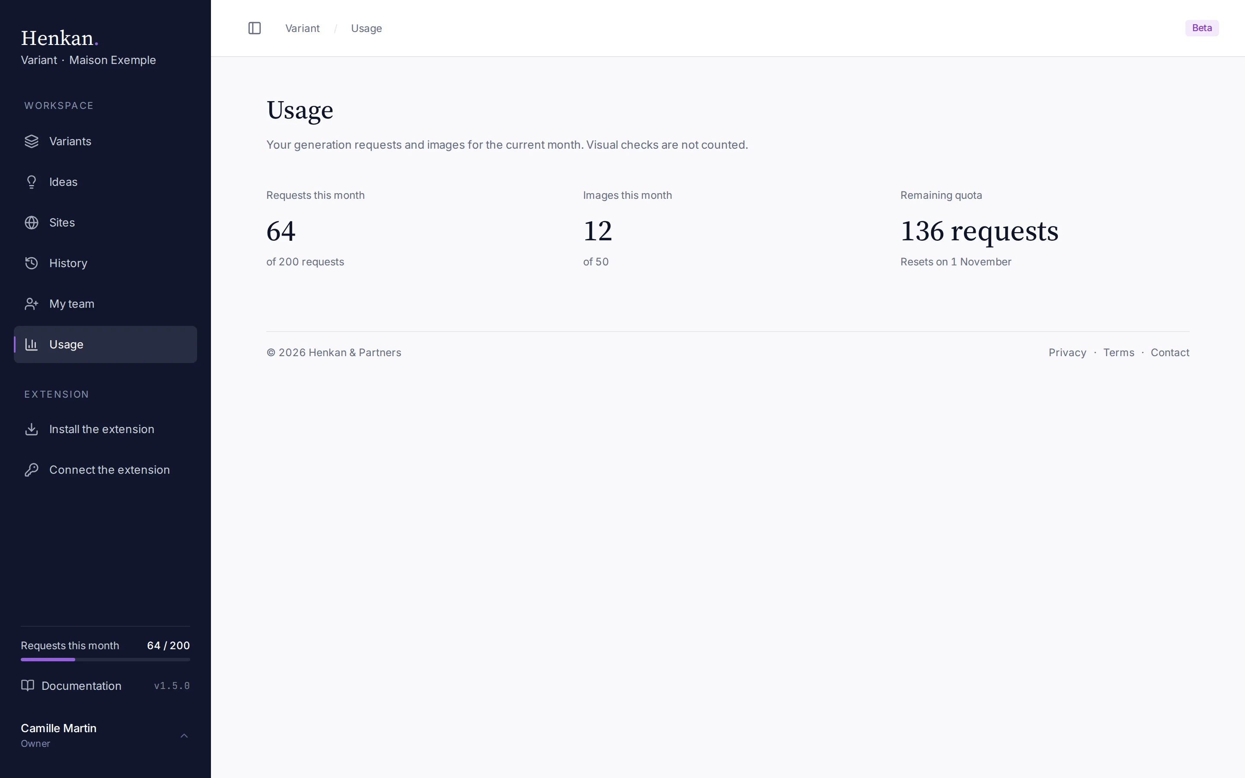Click the 'Resets on 1 November' text
The width and height of the screenshot is (1245, 778).
955,262
